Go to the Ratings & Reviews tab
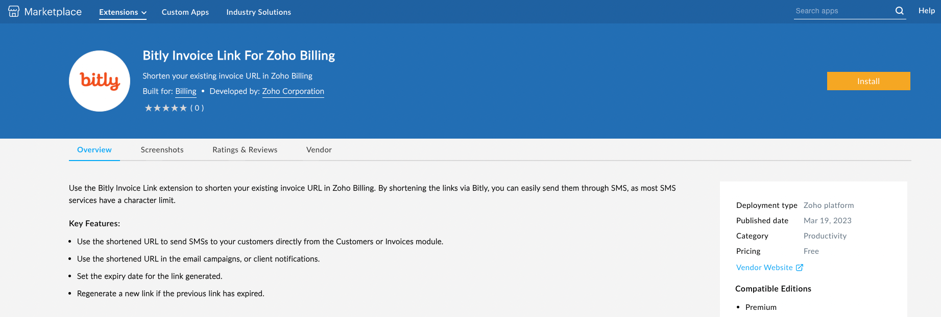Image resolution: width=941 pixels, height=317 pixels. click(245, 150)
